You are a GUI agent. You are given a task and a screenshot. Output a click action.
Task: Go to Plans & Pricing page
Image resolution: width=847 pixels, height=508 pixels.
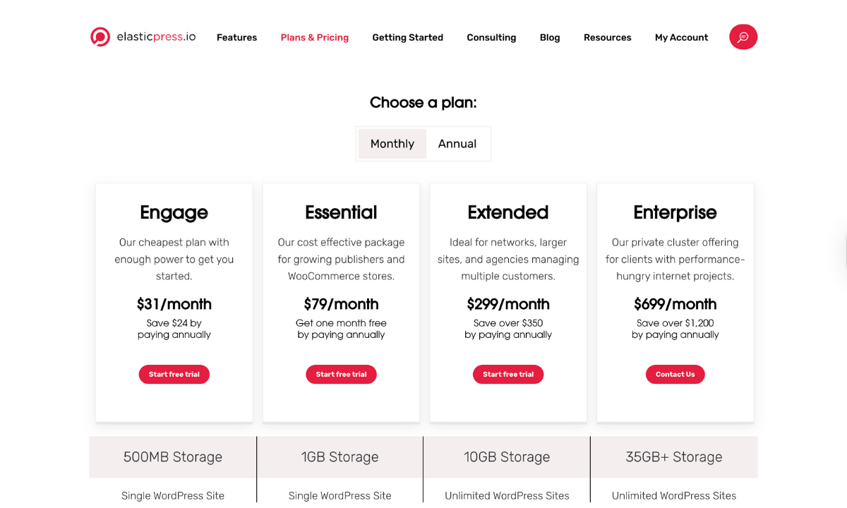(315, 37)
